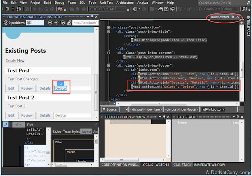Click the IntelliTrace record icon with red dot
Image resolution: width=252 pixels, height=176 pixels.
tap(60, 9)
